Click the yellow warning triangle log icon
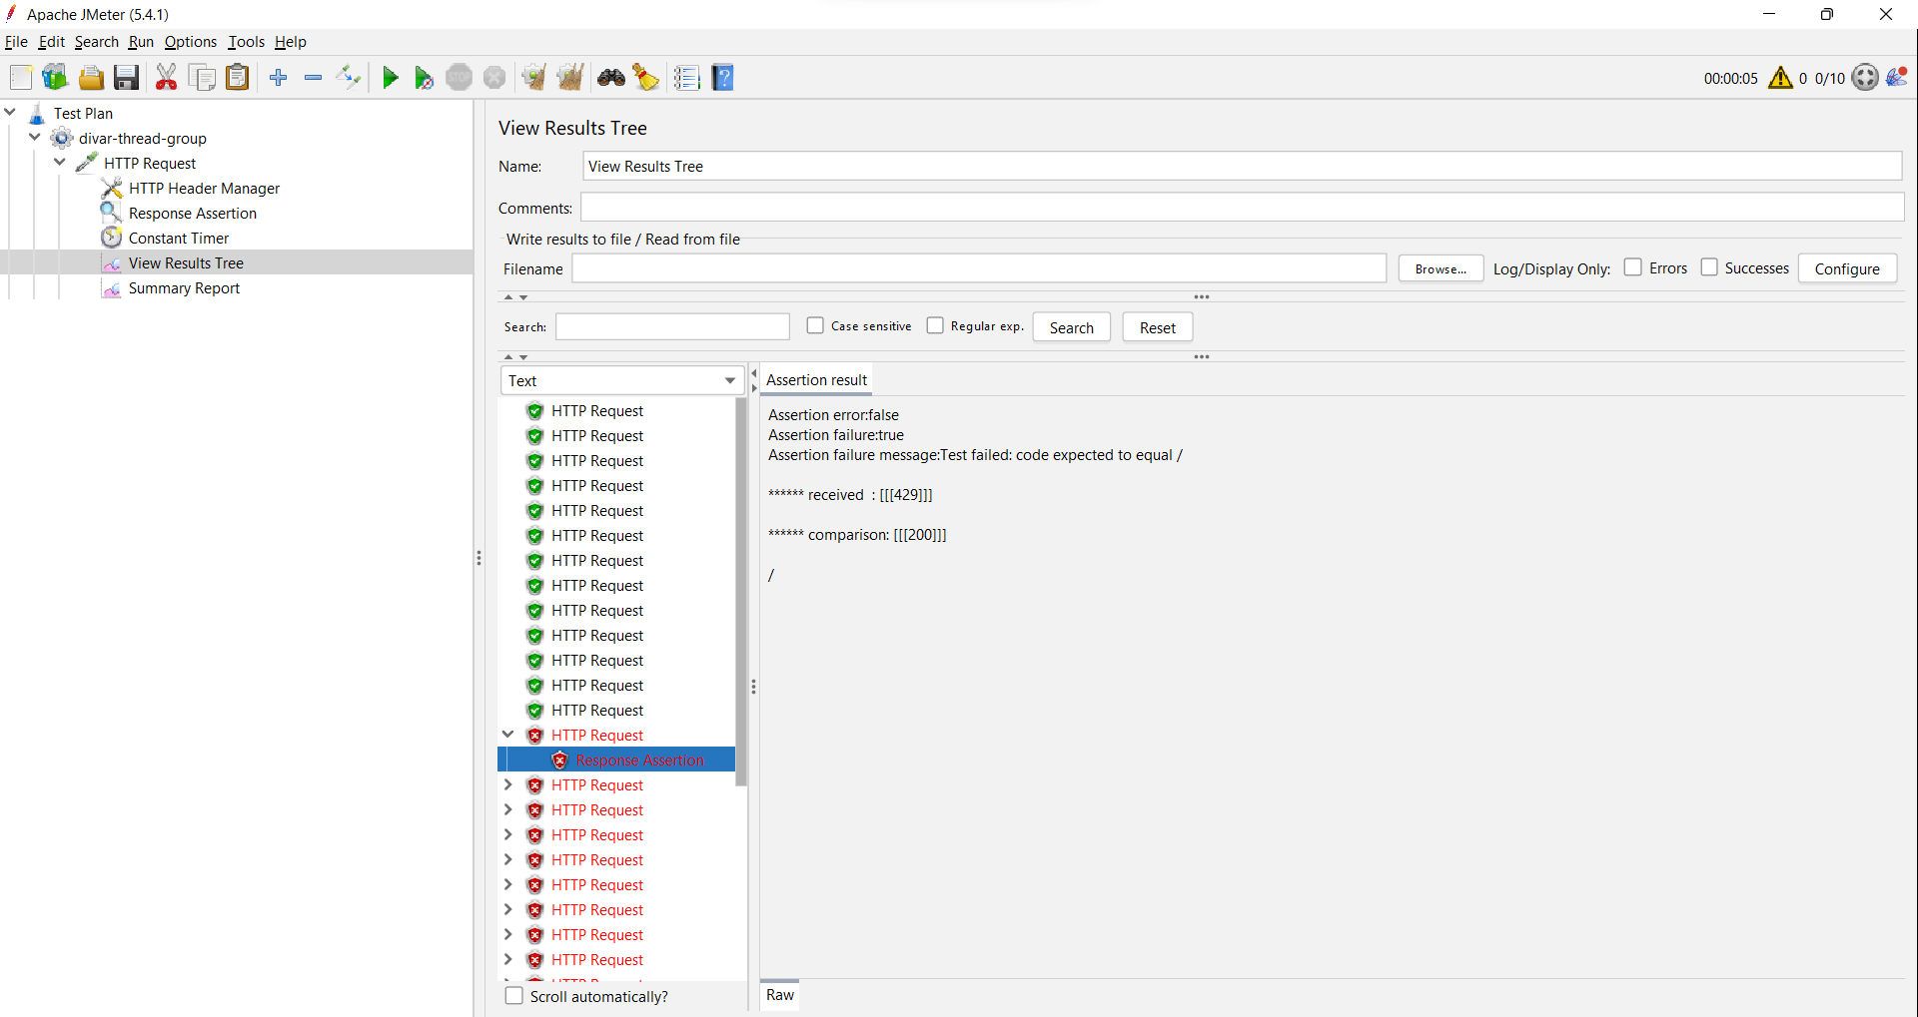The image size is (1918, 1017). tap(1780, 78)
